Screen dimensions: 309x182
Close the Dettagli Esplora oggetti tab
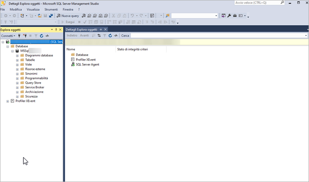[x=105, y=29]
